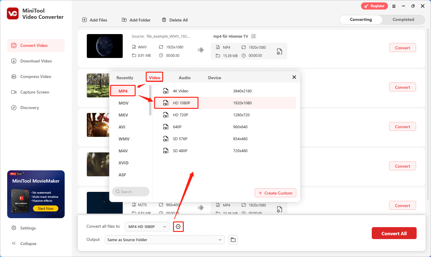431x257 pixels.
Task: Choose MP4 in the format list
Action: point(123,91)
